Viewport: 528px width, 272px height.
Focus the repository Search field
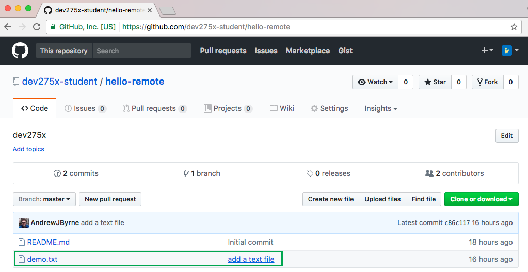(x=142, y=51)
